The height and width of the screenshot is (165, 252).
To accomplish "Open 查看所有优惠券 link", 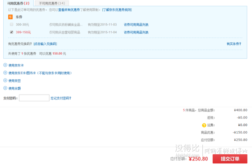I will coord(69,10).
